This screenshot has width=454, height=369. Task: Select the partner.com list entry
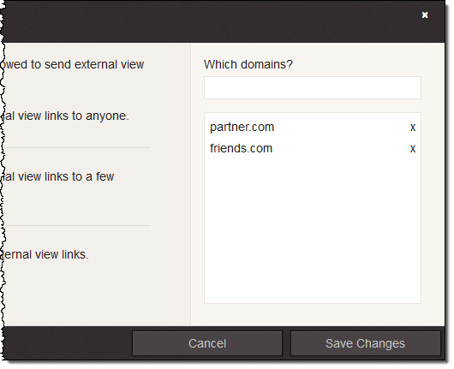pyautogui.click(x=242, y=128)
